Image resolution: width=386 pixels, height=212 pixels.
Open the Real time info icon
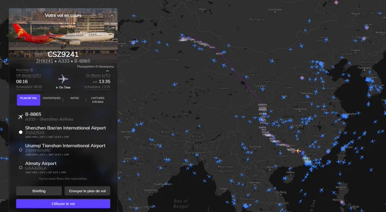coord(32,70)
